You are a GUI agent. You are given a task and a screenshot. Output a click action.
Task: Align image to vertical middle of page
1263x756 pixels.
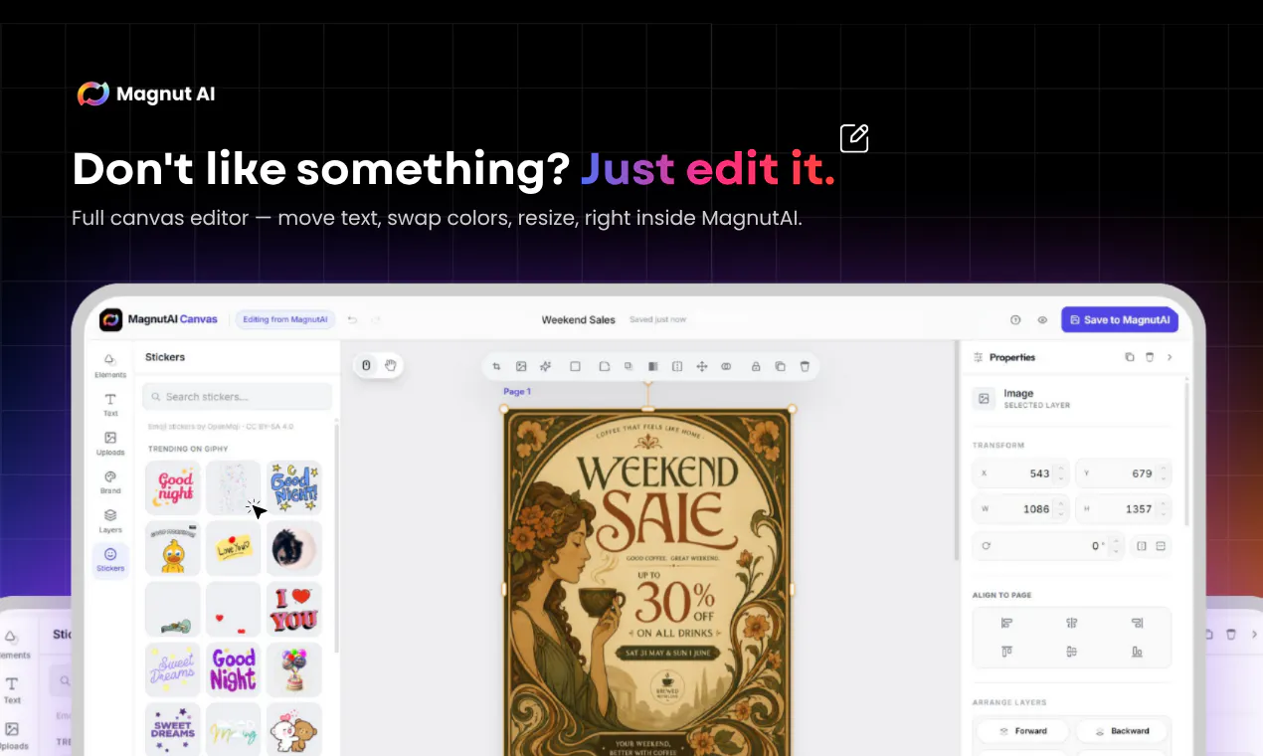click(x=1072, y=652)
